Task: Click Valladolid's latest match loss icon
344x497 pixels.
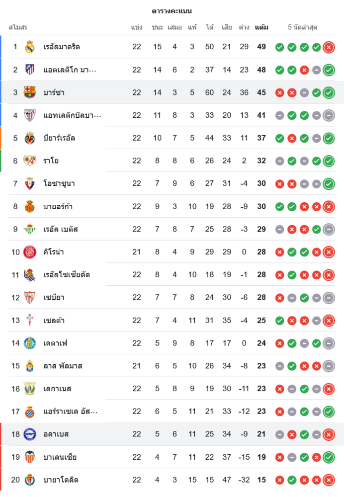Action: pyautogui.click(x=329, y=480)
